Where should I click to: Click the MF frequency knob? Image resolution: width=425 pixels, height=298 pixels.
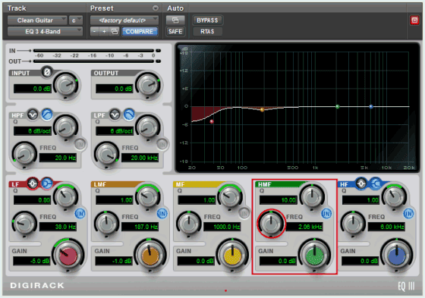pyautogui.click(x=189, y=223)
